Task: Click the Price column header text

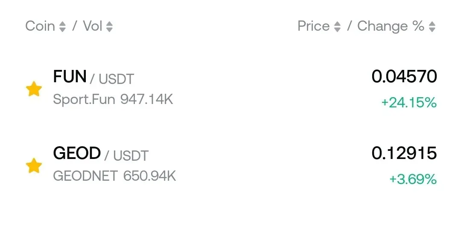Action: click(x=313, y=26)
